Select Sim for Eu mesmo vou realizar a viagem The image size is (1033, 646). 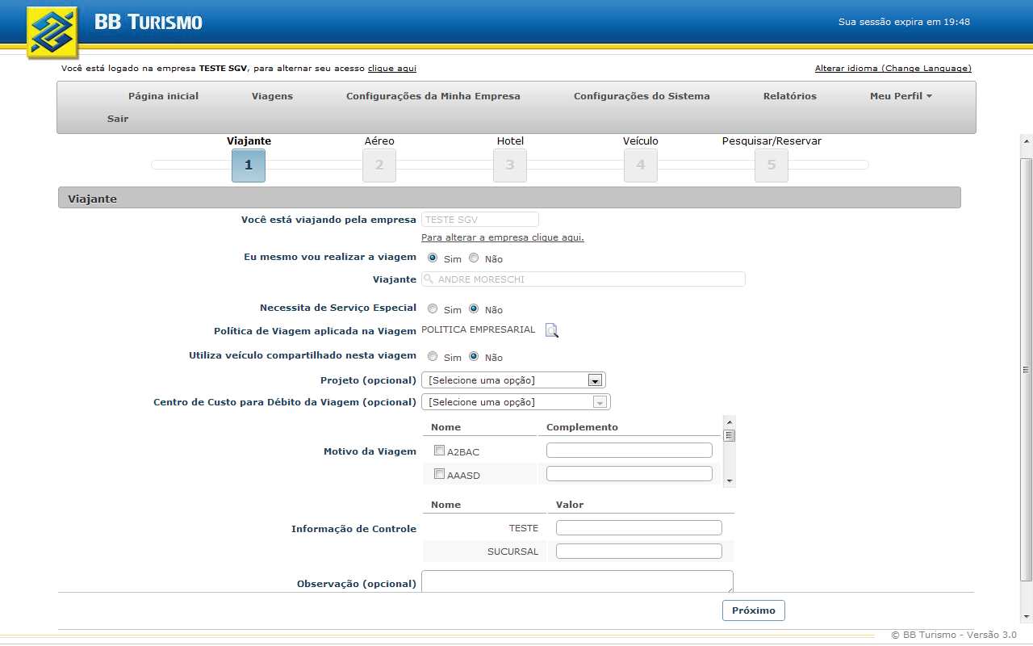pyautogui.click(x=433, y=258)
